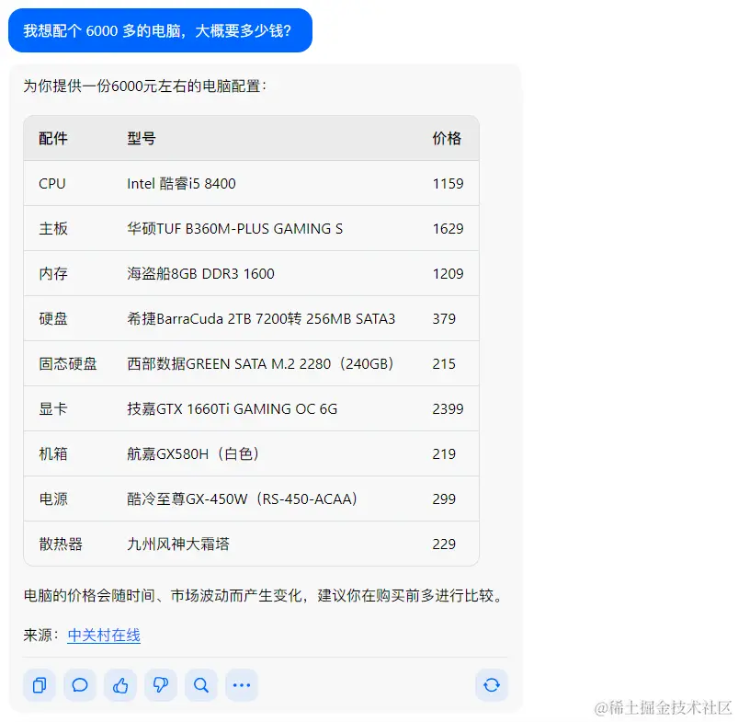Image resolution: width=738 pixels, height=722 pixels.
Task: Select the 主板 row label
Action: pyautogui.click(x=53, y=229)
